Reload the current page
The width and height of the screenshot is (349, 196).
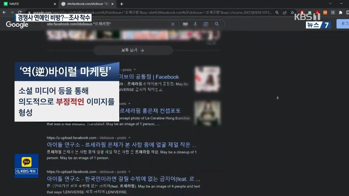click(x=20, y=12)
